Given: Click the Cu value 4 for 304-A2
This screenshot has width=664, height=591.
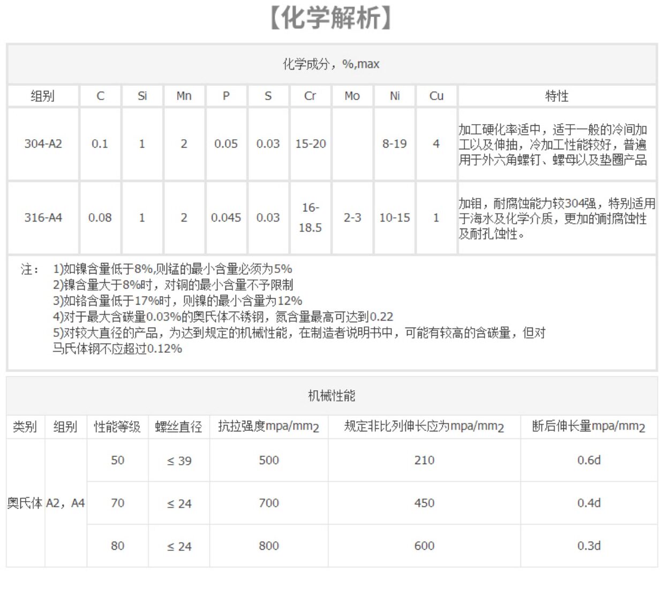Looking at the screenshot, I should pos(436,144).
